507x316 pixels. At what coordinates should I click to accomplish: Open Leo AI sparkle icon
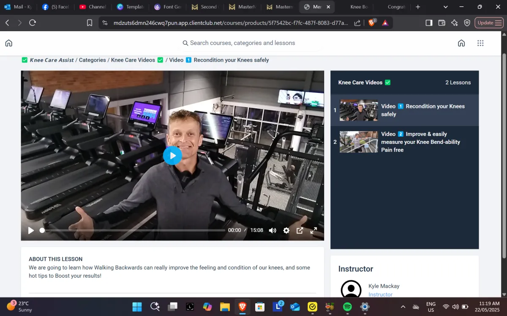tap(454, 23)
